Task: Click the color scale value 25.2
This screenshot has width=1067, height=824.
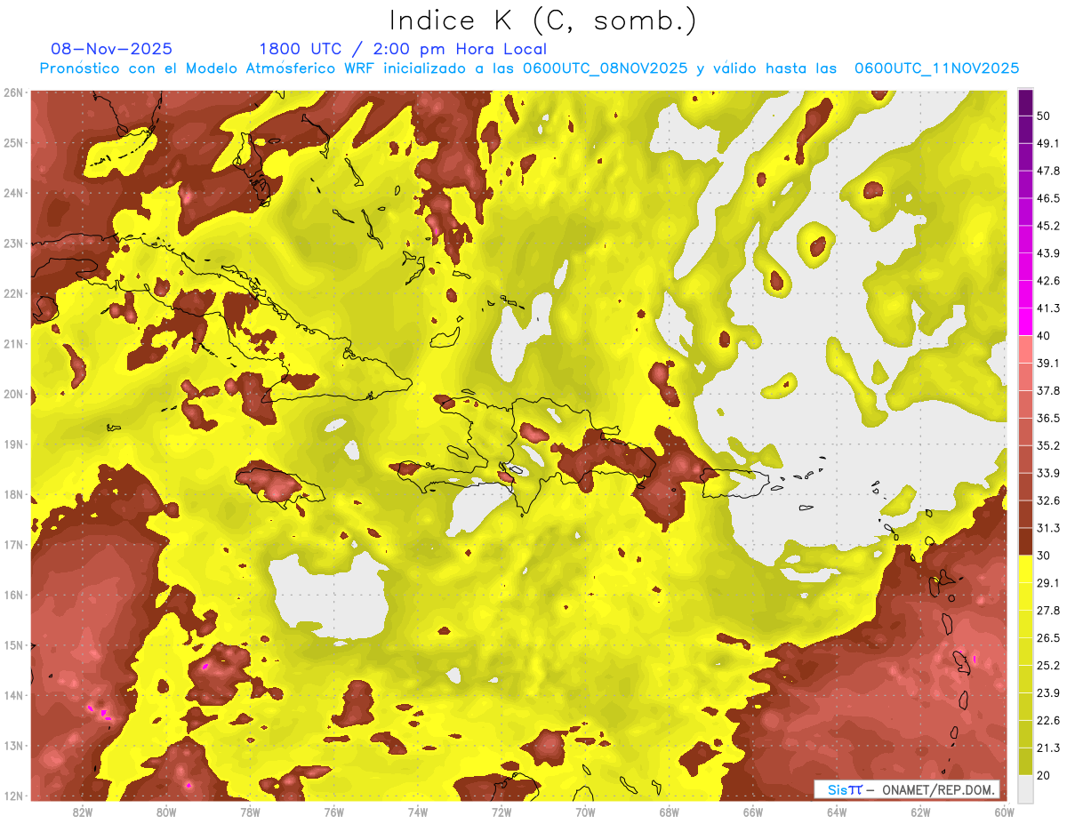Action: pyautogui.click(x=1048, y=666)
